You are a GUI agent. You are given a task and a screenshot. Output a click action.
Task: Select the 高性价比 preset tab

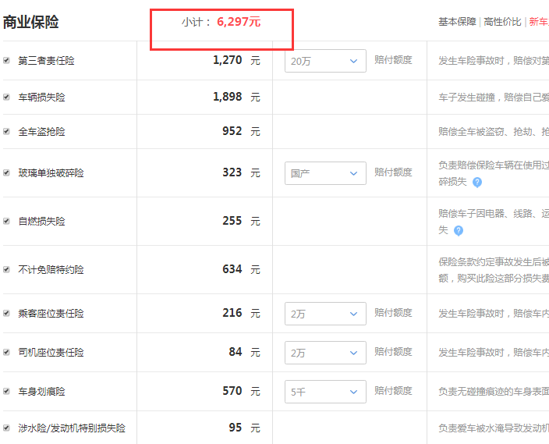[x=502, y=22]
